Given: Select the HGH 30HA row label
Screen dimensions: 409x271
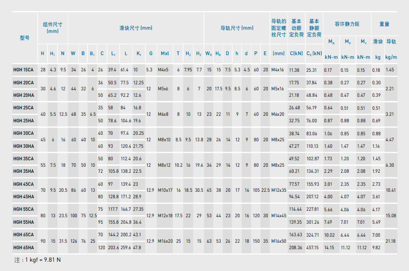Looking at the screenshot, I should pos(24,146).
